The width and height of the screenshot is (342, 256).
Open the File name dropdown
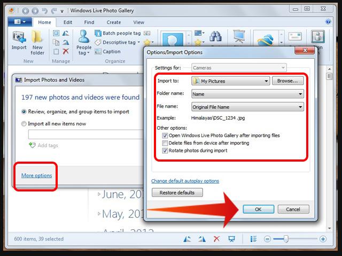(247, 107)
